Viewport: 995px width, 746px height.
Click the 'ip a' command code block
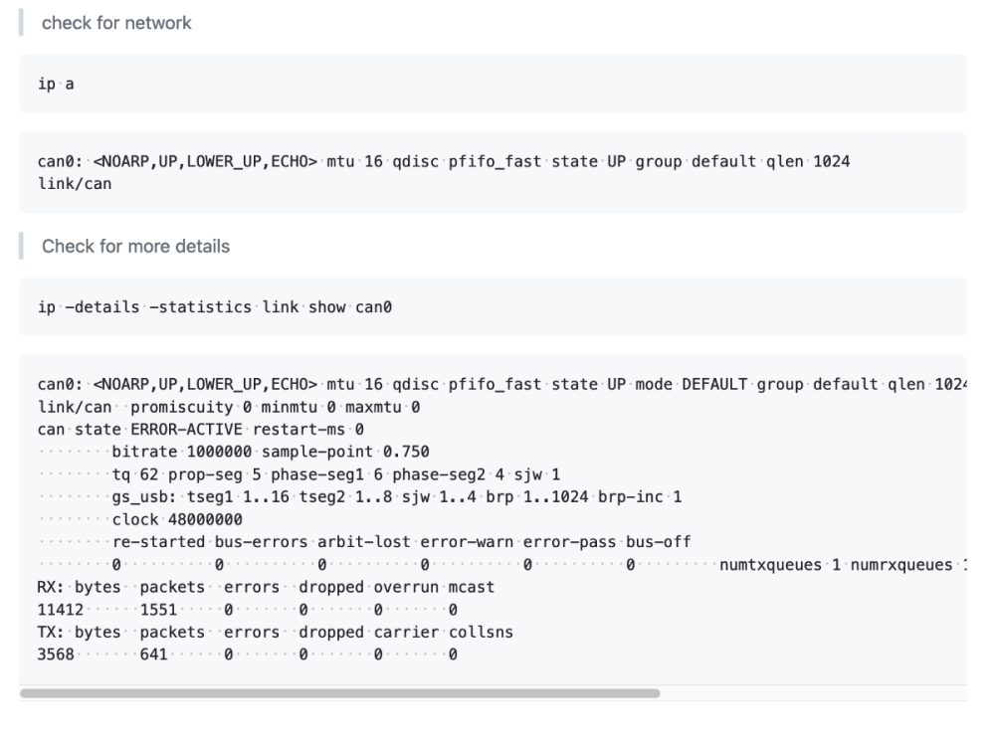(x=493, y=84)
